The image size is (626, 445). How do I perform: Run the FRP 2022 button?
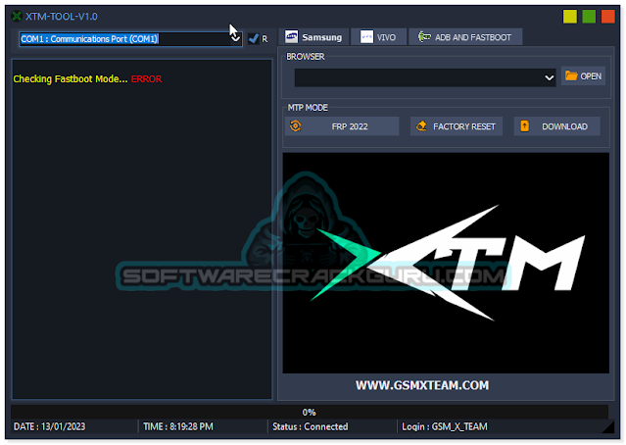tap(342, 126)
